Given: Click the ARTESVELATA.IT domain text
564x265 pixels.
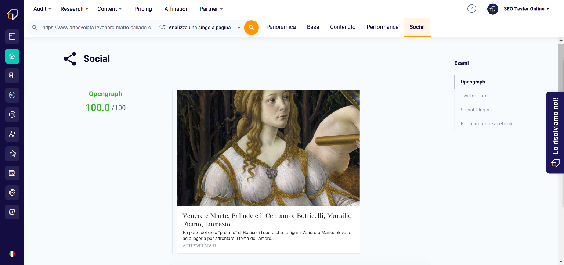Looking at the screenshot, I should pos(199,246).
